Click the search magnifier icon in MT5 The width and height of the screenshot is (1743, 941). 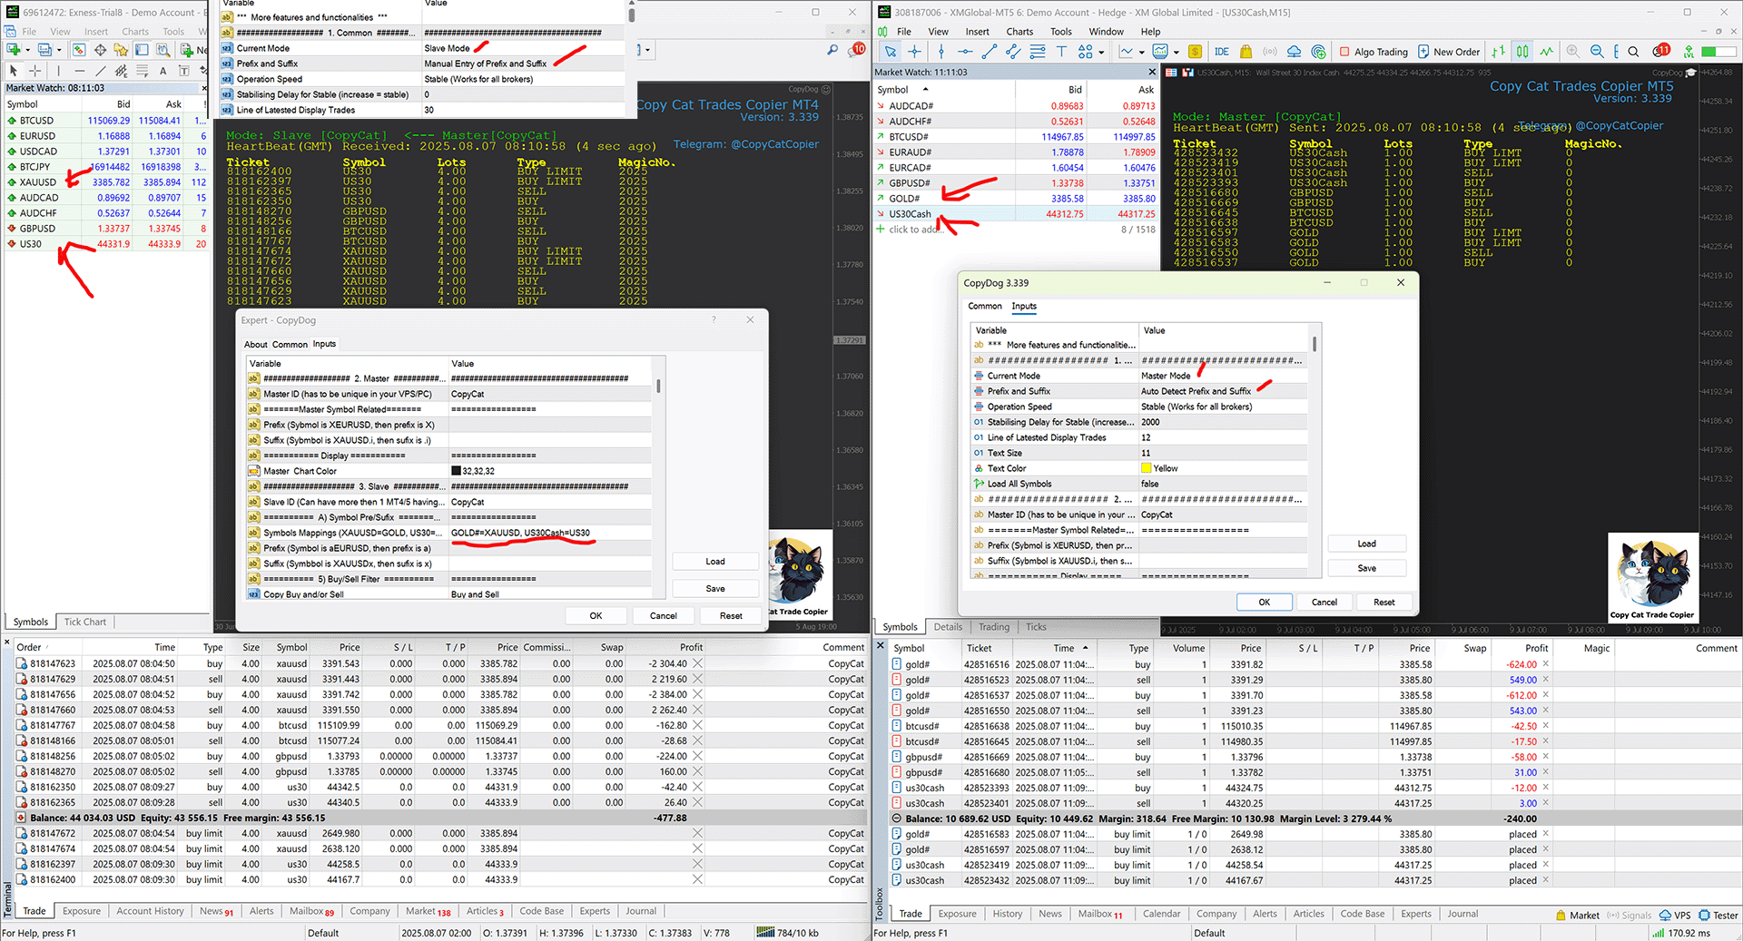click(1633, 52)
